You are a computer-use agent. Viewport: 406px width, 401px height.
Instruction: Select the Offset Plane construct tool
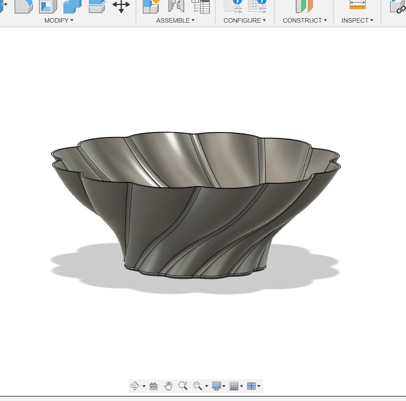[x=304, y=6]
